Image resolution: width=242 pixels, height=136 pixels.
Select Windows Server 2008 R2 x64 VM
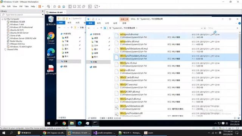[23, 39]
